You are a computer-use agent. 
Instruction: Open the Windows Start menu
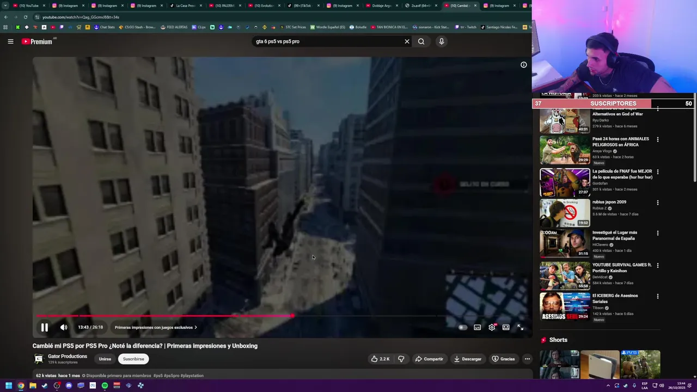[9, 385]
